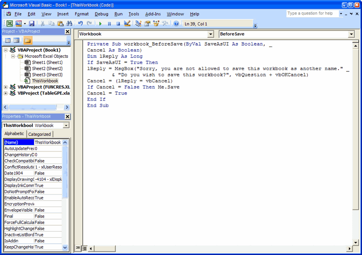
Task: Toggle Folders view in Project pane
Action: point(28,40)
